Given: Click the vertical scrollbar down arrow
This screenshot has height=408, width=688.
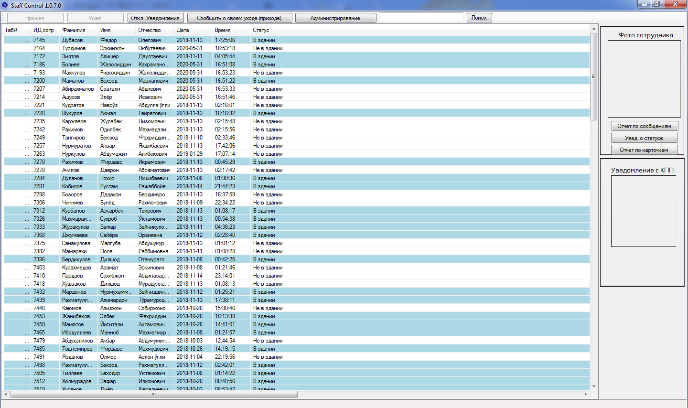Looking at the screenshot, I should pos(594,387).
